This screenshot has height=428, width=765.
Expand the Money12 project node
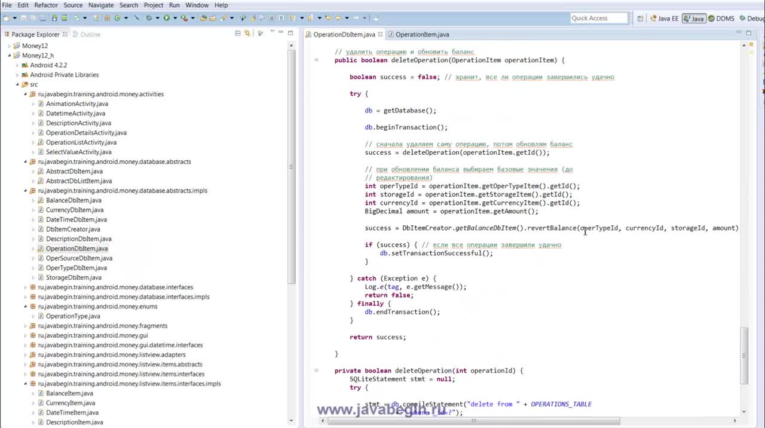point(10,46)
